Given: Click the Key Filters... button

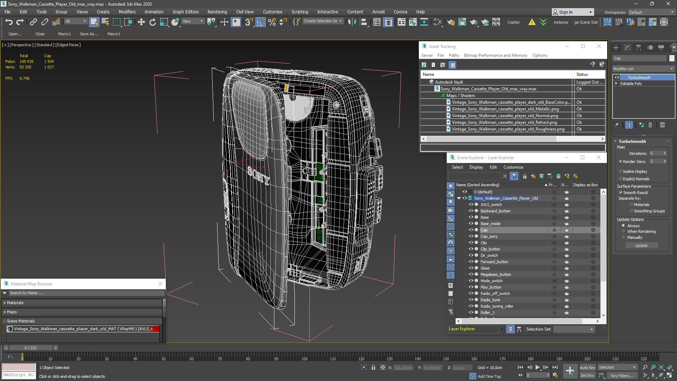Looking at the screenshot, I should (622, 376).
